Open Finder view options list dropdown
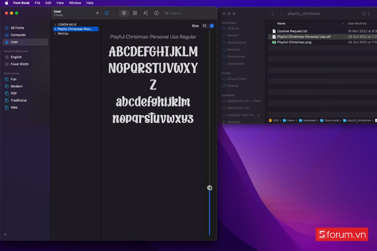The width and height of the screenshot is (377, 251). pyautogui.click(x=365, y=13)
